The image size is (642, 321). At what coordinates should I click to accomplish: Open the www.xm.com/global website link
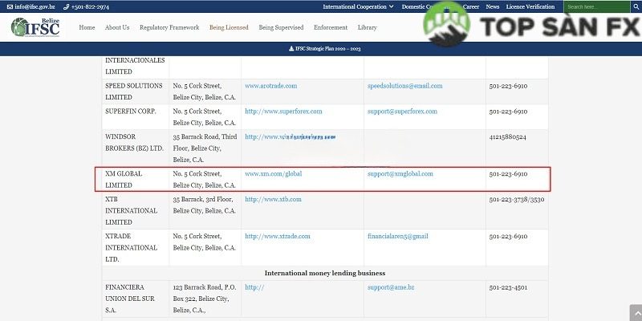click(274, 173)
